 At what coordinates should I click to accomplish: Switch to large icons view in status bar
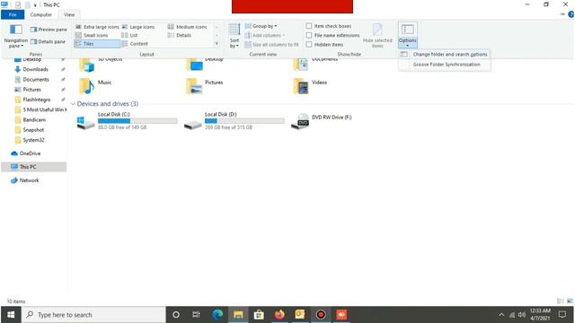click(x=570, y=301)
